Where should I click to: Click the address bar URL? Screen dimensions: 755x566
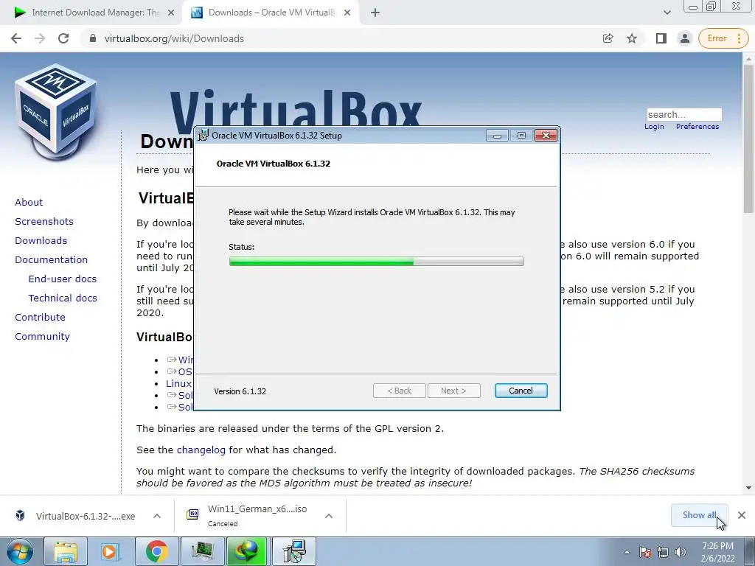[x=174, y=38]
